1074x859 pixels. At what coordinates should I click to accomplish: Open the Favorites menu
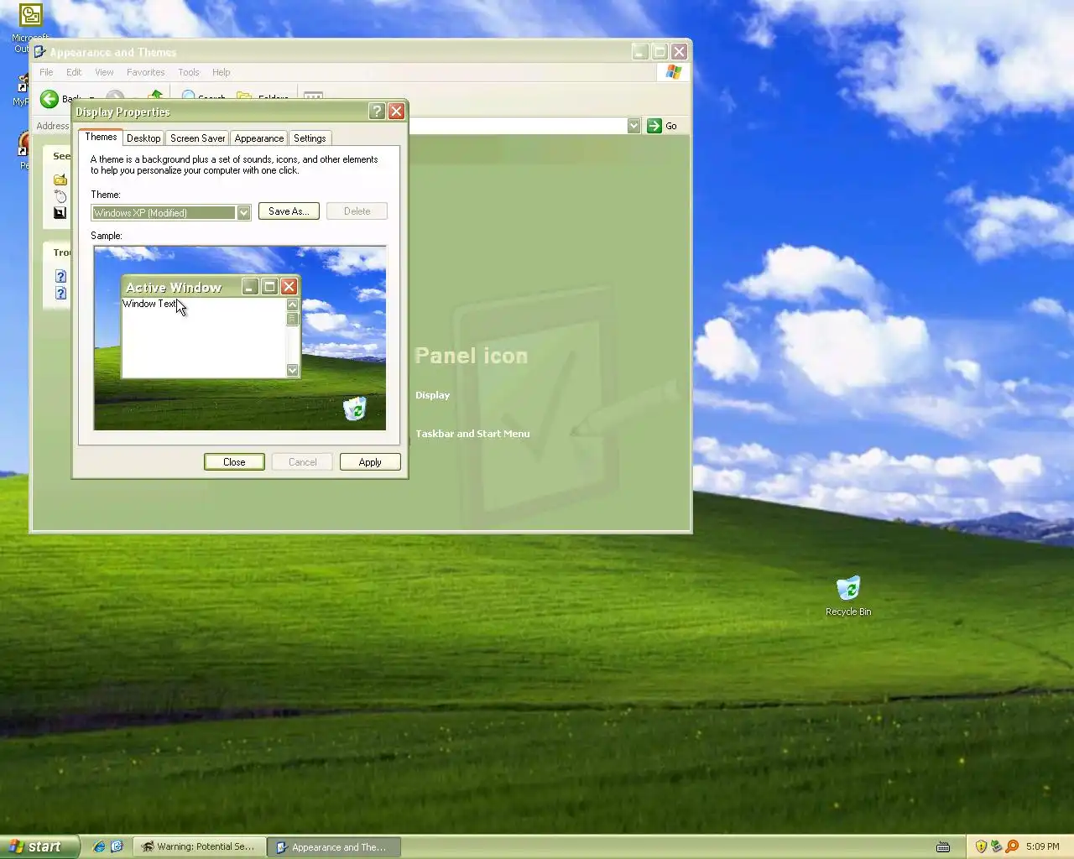click(x=145, y=72)
